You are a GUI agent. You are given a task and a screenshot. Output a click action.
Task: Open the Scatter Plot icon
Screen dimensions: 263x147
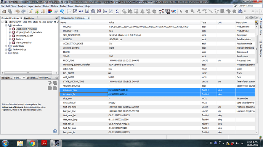tap(111, 11)
